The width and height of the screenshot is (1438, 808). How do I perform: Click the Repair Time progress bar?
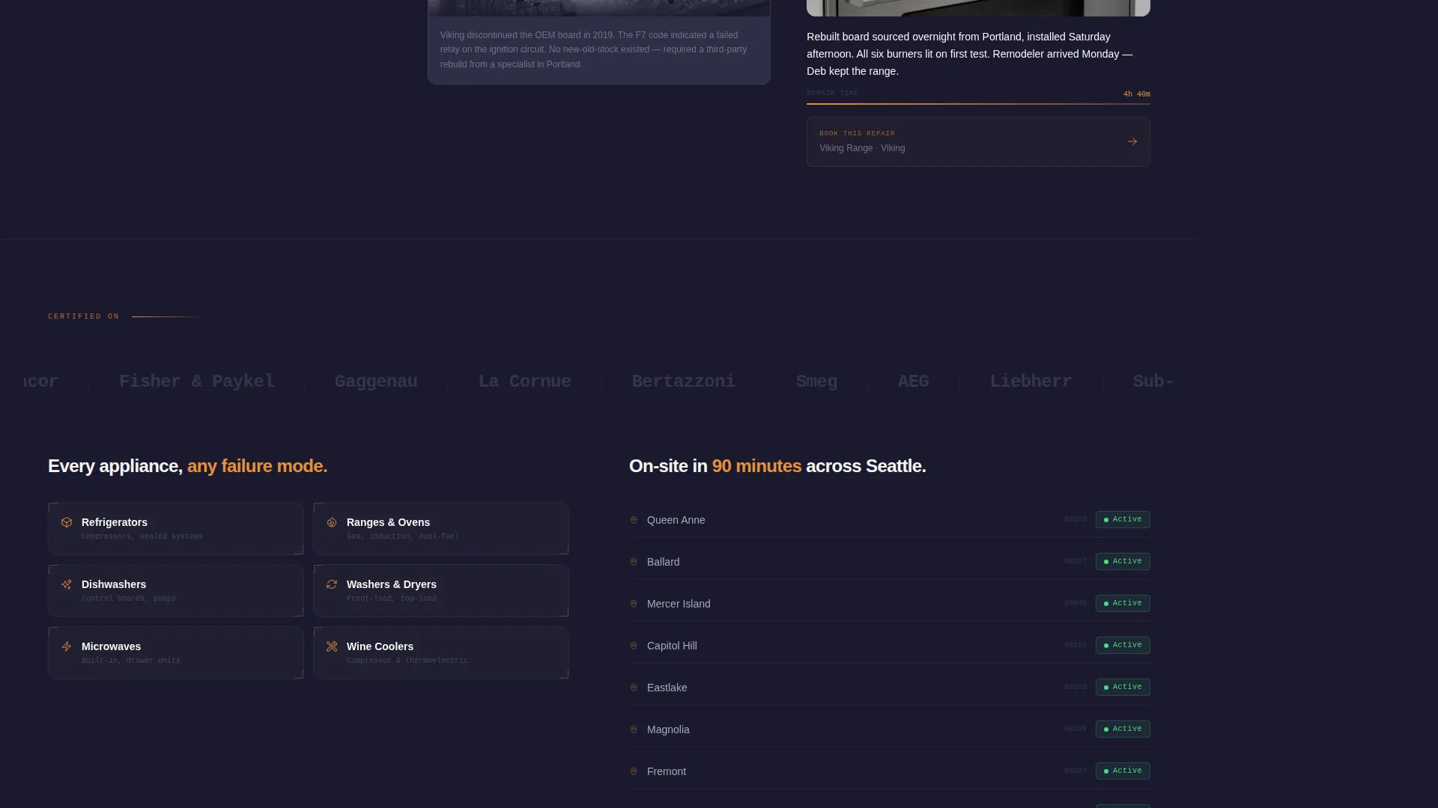(x=978, y=103)
